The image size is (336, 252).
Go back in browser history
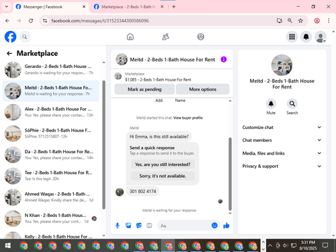[x=7, y=21]
